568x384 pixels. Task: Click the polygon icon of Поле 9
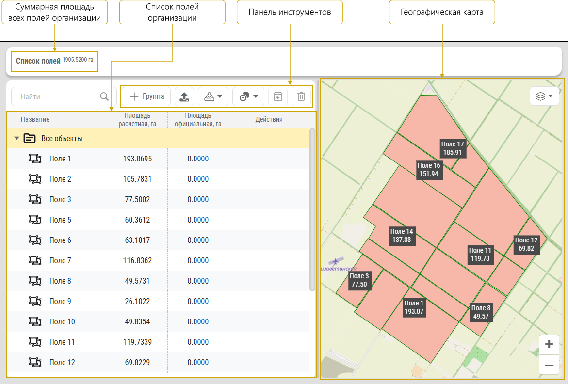coord(35,301)
